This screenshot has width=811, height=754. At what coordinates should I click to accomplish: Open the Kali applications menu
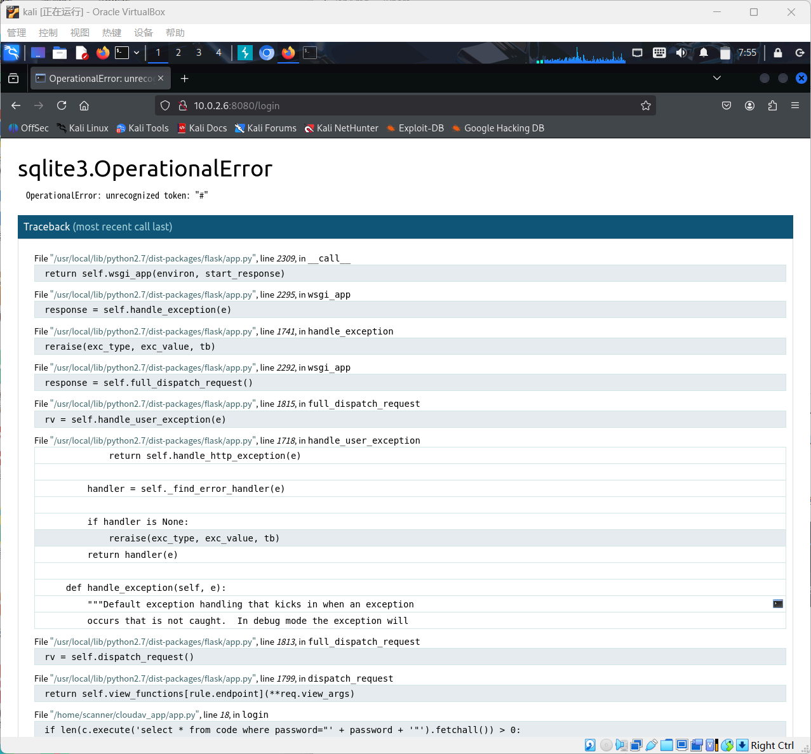click(x=11, y=53)
